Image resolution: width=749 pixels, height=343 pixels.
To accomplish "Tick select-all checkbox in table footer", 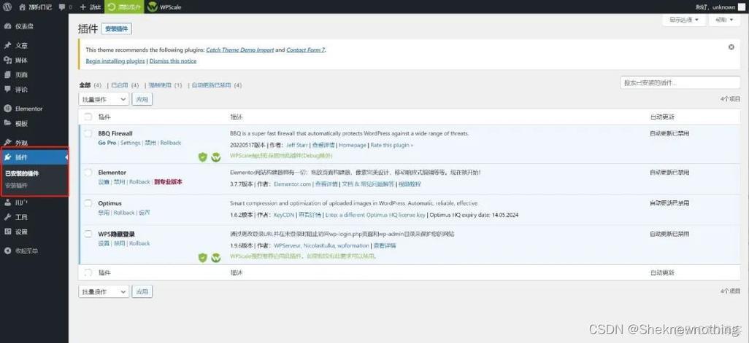I will pyautogui.click(x=88, y=273).
